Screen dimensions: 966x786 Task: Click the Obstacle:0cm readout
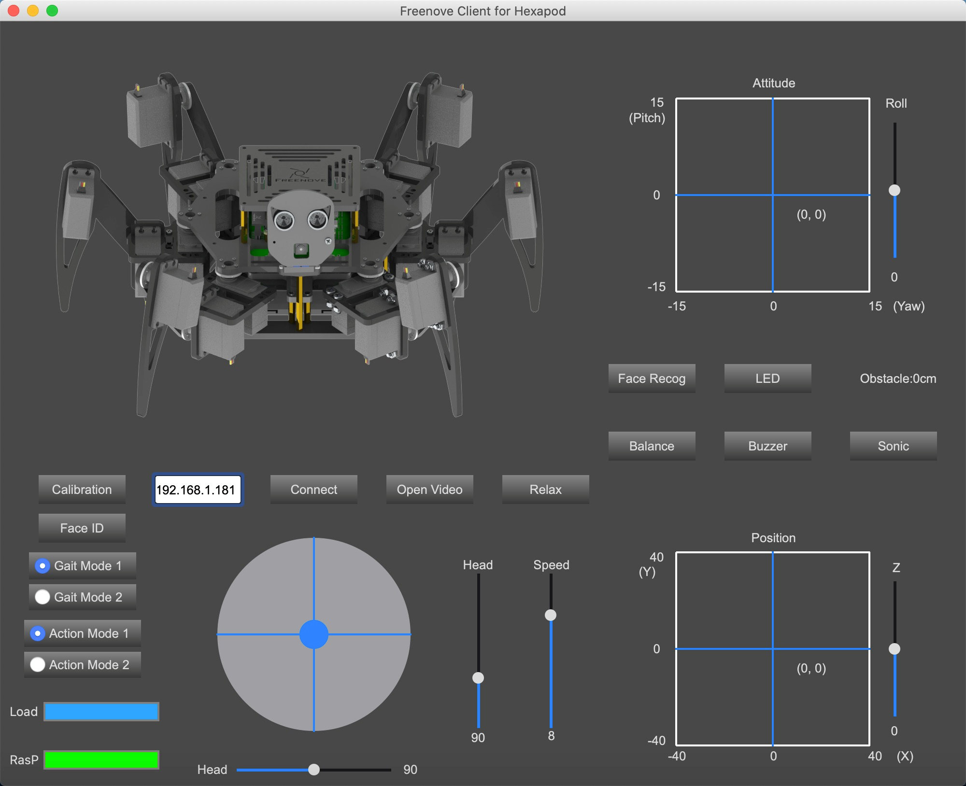point(898,379)
